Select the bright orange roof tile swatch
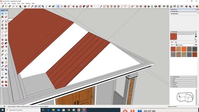Viewport: 199px width, 112px height. 184,49
